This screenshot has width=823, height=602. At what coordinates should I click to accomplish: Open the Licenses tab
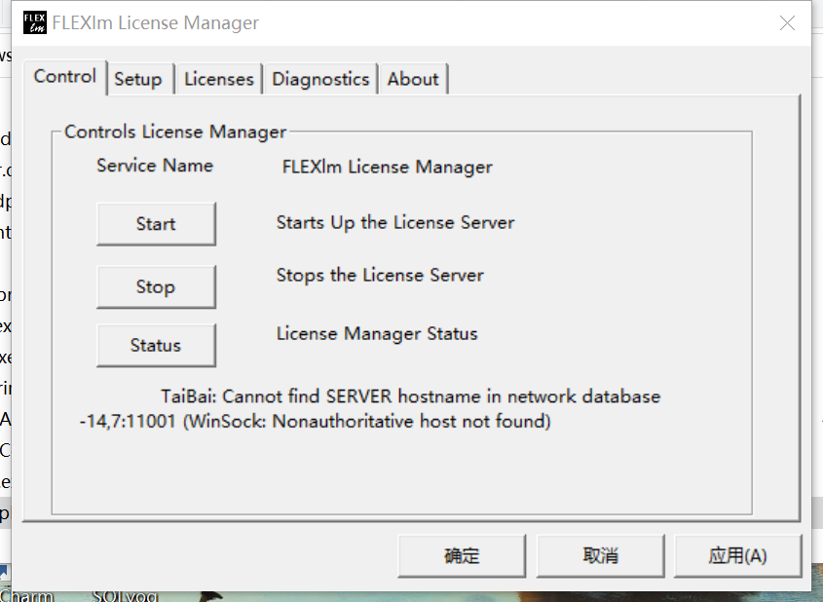[x=218, y=78]
